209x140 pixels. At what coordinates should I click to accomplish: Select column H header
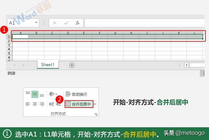(x=131, y=33)
